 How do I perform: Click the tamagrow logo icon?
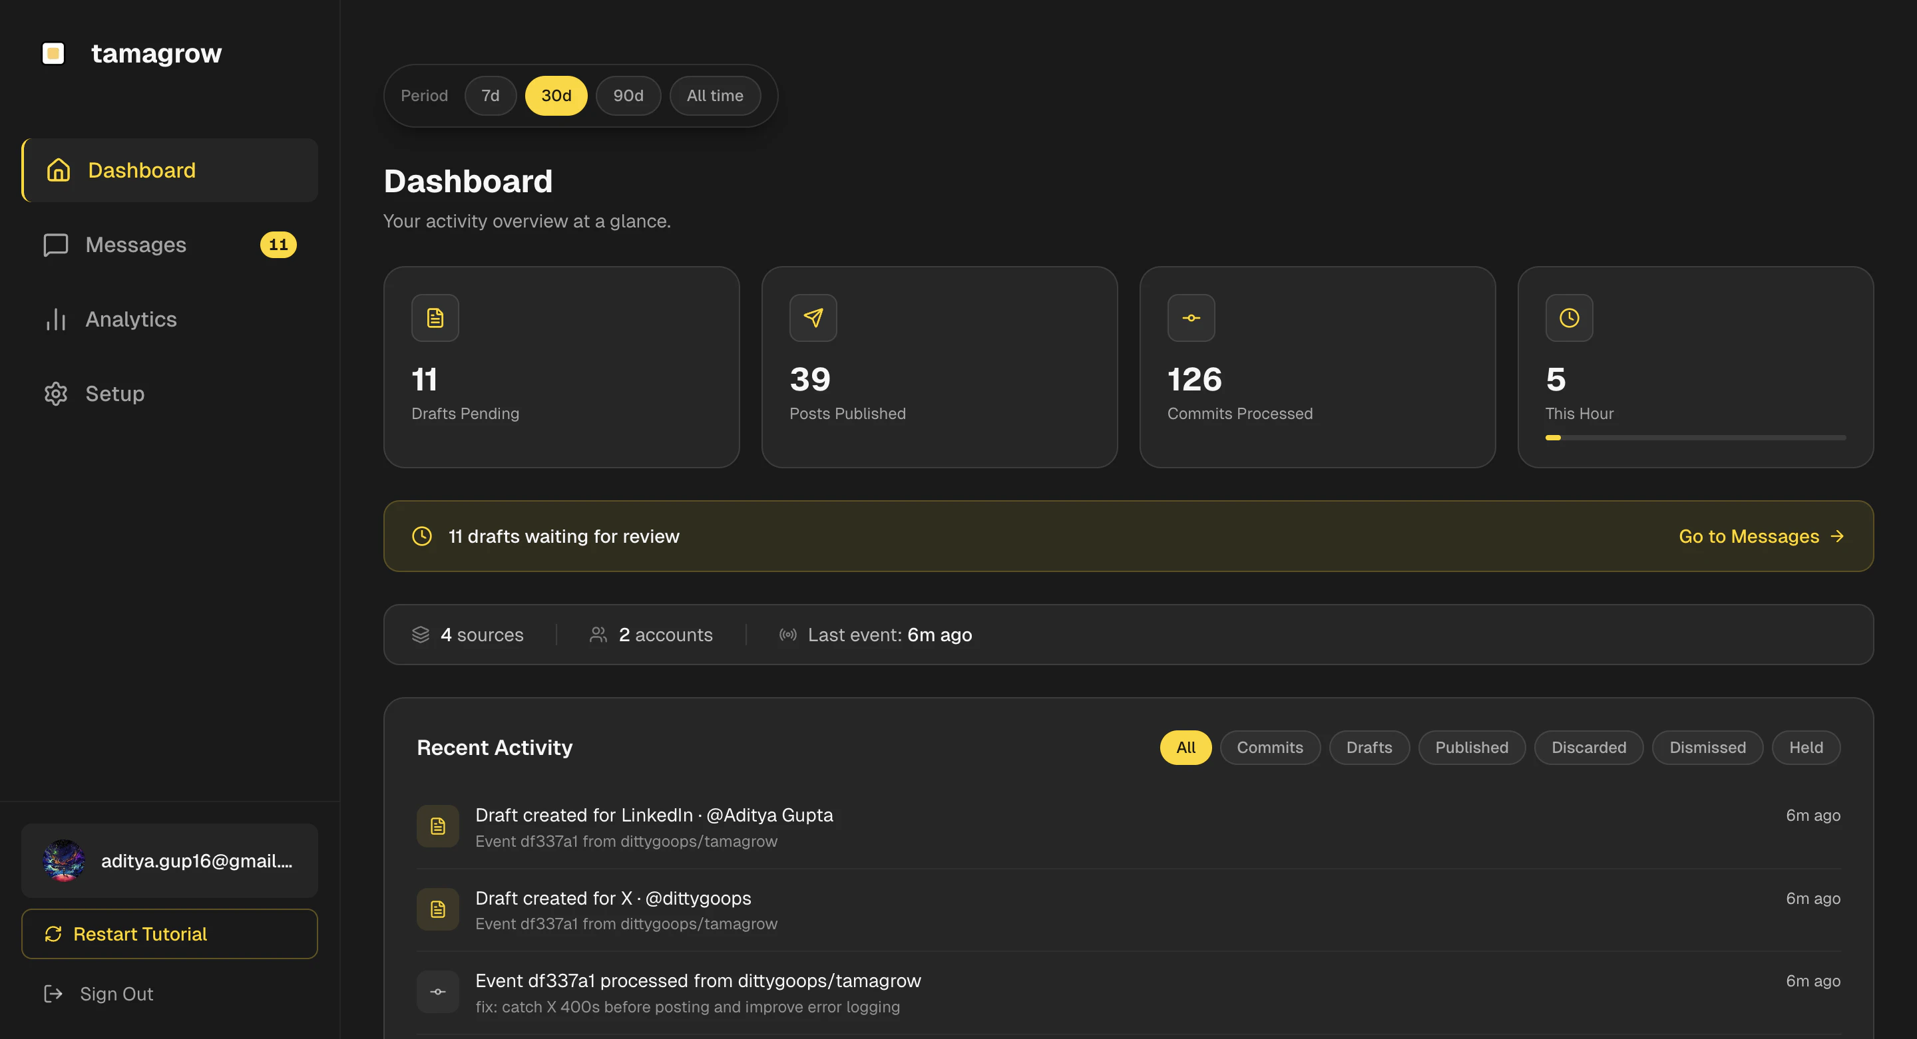pos(53,54)
